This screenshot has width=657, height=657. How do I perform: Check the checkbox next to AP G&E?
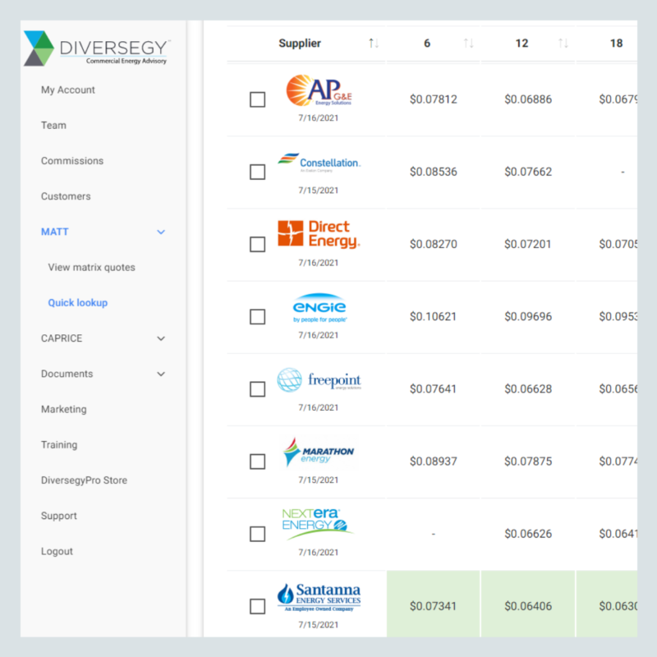(257, 99)
